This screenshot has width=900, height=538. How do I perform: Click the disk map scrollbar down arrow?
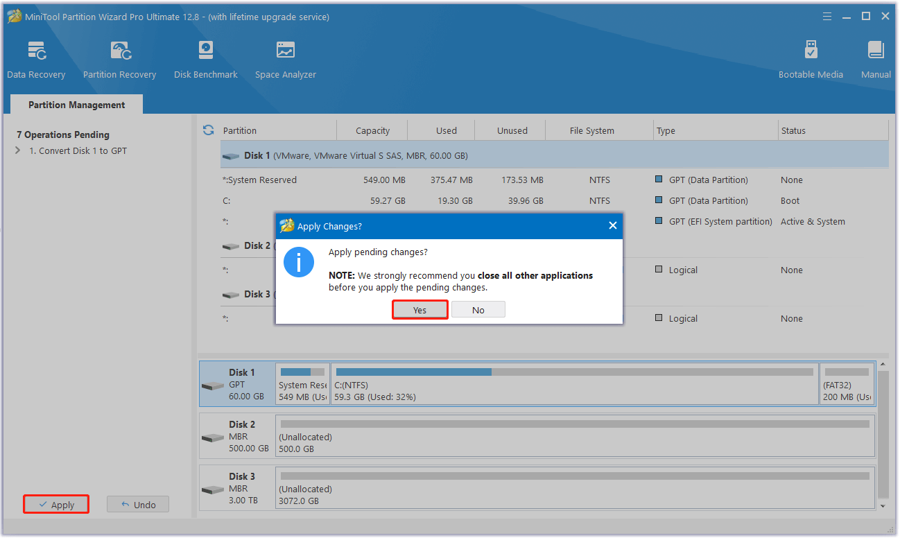click(x=883, y=507)
